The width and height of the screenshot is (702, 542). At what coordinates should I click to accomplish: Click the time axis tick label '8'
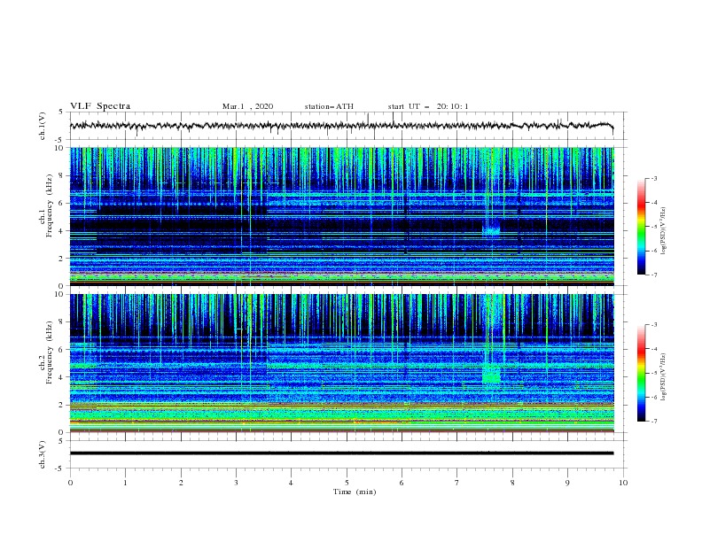tap(512, 483)
